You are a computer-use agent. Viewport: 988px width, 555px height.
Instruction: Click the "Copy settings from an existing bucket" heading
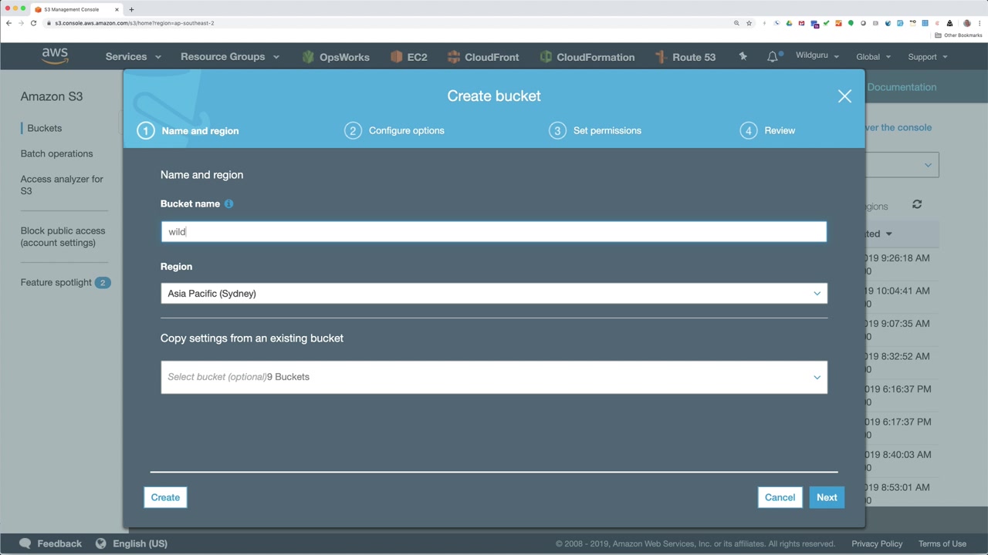[252, 338]
